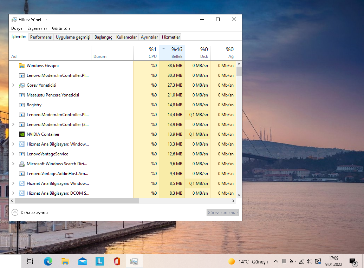This screenshot has width=364, height=268.
Task: Open the notification center icon
Action: tap(353, 262)
